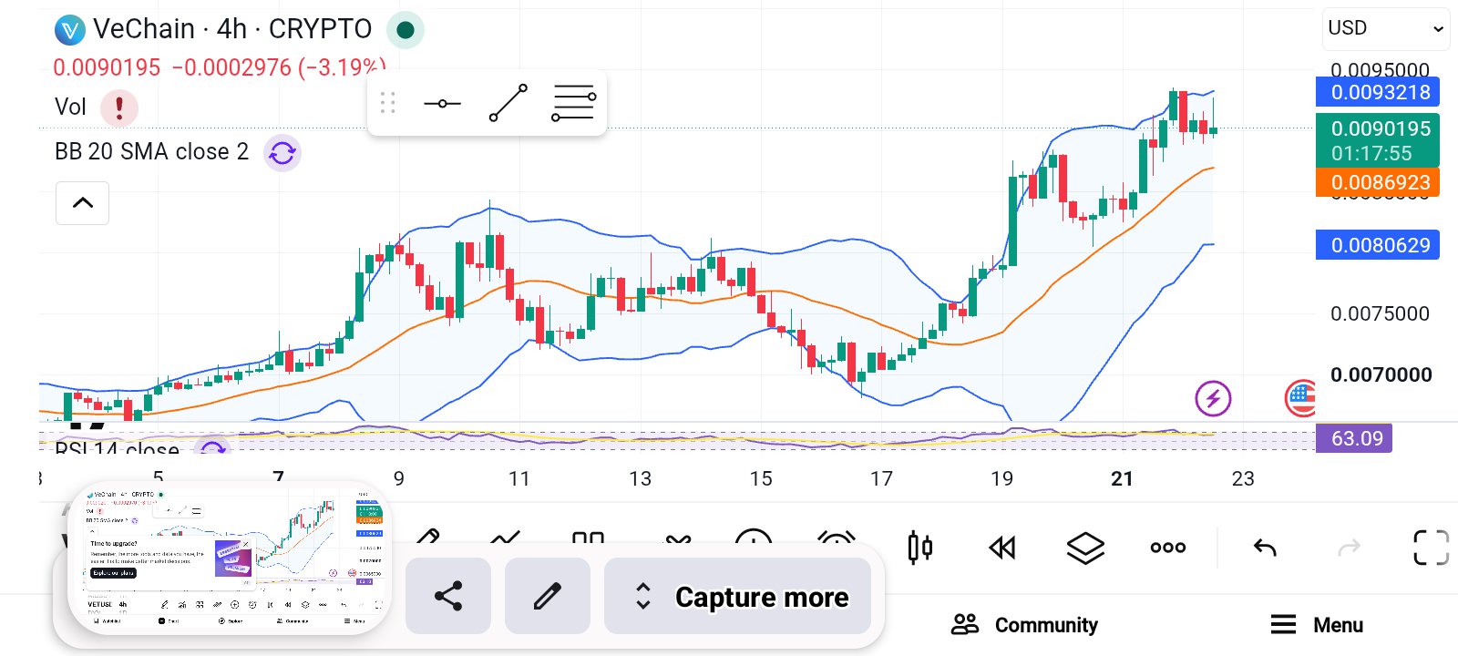The width and height of the screenshot is (1458, 656).
Task: Select the horizontal ray drawing tool
Action: 442,104
